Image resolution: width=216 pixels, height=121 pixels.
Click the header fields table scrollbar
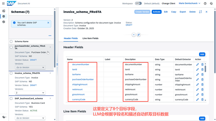click(x=205, y=69)
